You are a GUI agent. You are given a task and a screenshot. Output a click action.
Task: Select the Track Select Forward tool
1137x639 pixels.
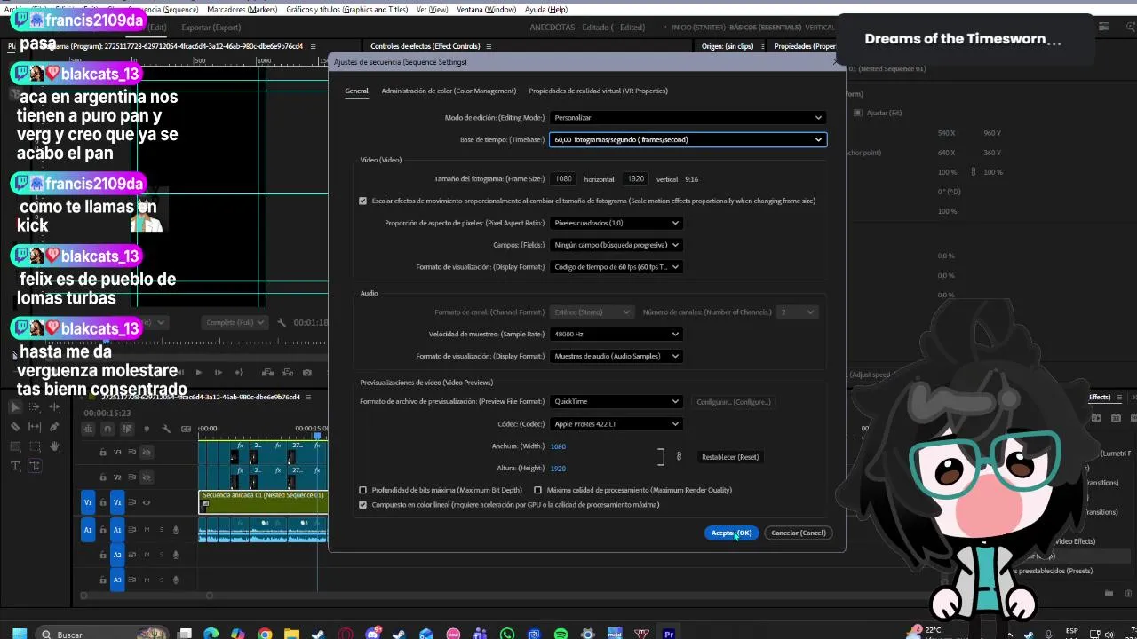(x=35, y=406)
